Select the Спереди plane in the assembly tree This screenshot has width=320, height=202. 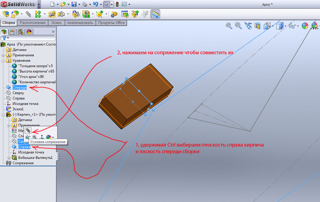19,88
